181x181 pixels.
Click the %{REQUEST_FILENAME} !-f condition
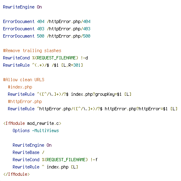[70, 160]
